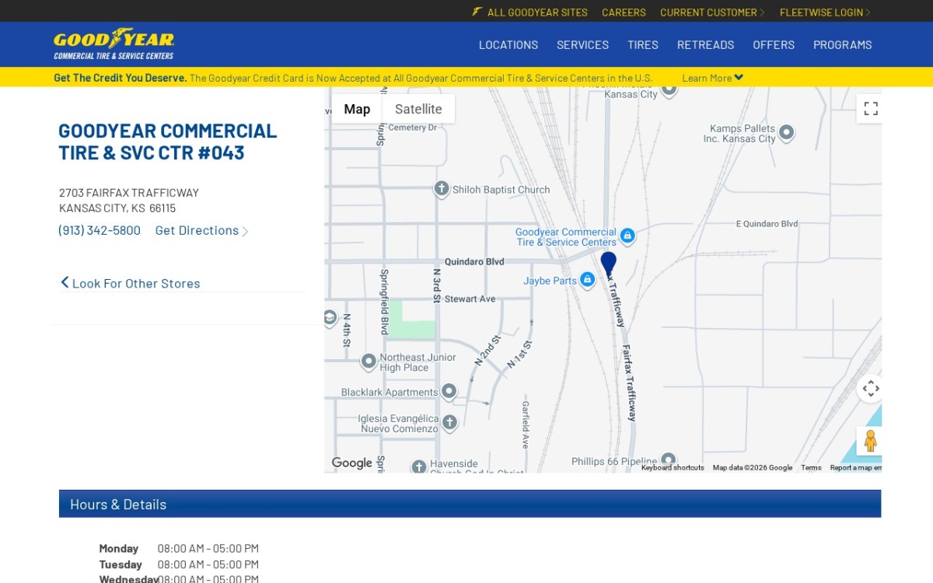933x583 pixels.
Task: Click Phillips 66 Pipeline map marker
Action: tap(668, 460)
